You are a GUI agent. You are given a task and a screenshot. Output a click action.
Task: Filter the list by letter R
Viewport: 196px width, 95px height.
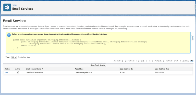161,61
